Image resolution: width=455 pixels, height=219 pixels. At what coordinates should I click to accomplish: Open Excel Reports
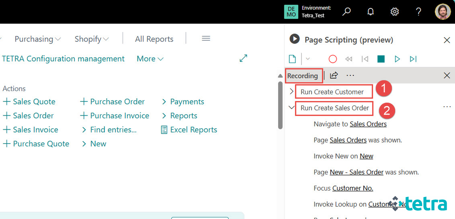(x=189, y=129)
